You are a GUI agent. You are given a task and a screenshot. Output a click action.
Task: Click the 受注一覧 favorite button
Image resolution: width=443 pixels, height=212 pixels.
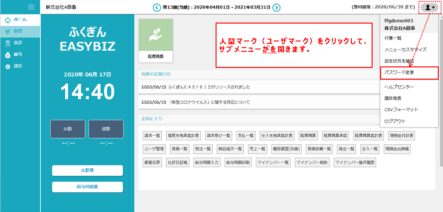pos(203,149)
